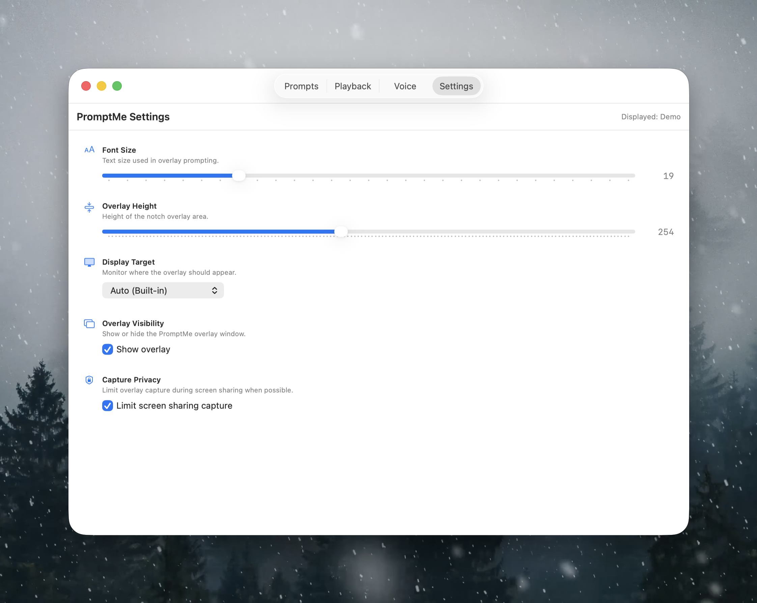Uncheck Limit screen sharing capture
This screenshot has width=757, height=603.
[107, 406]
